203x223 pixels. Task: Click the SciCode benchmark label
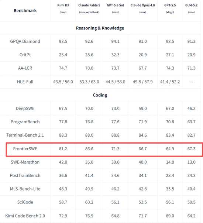point(25,202)
